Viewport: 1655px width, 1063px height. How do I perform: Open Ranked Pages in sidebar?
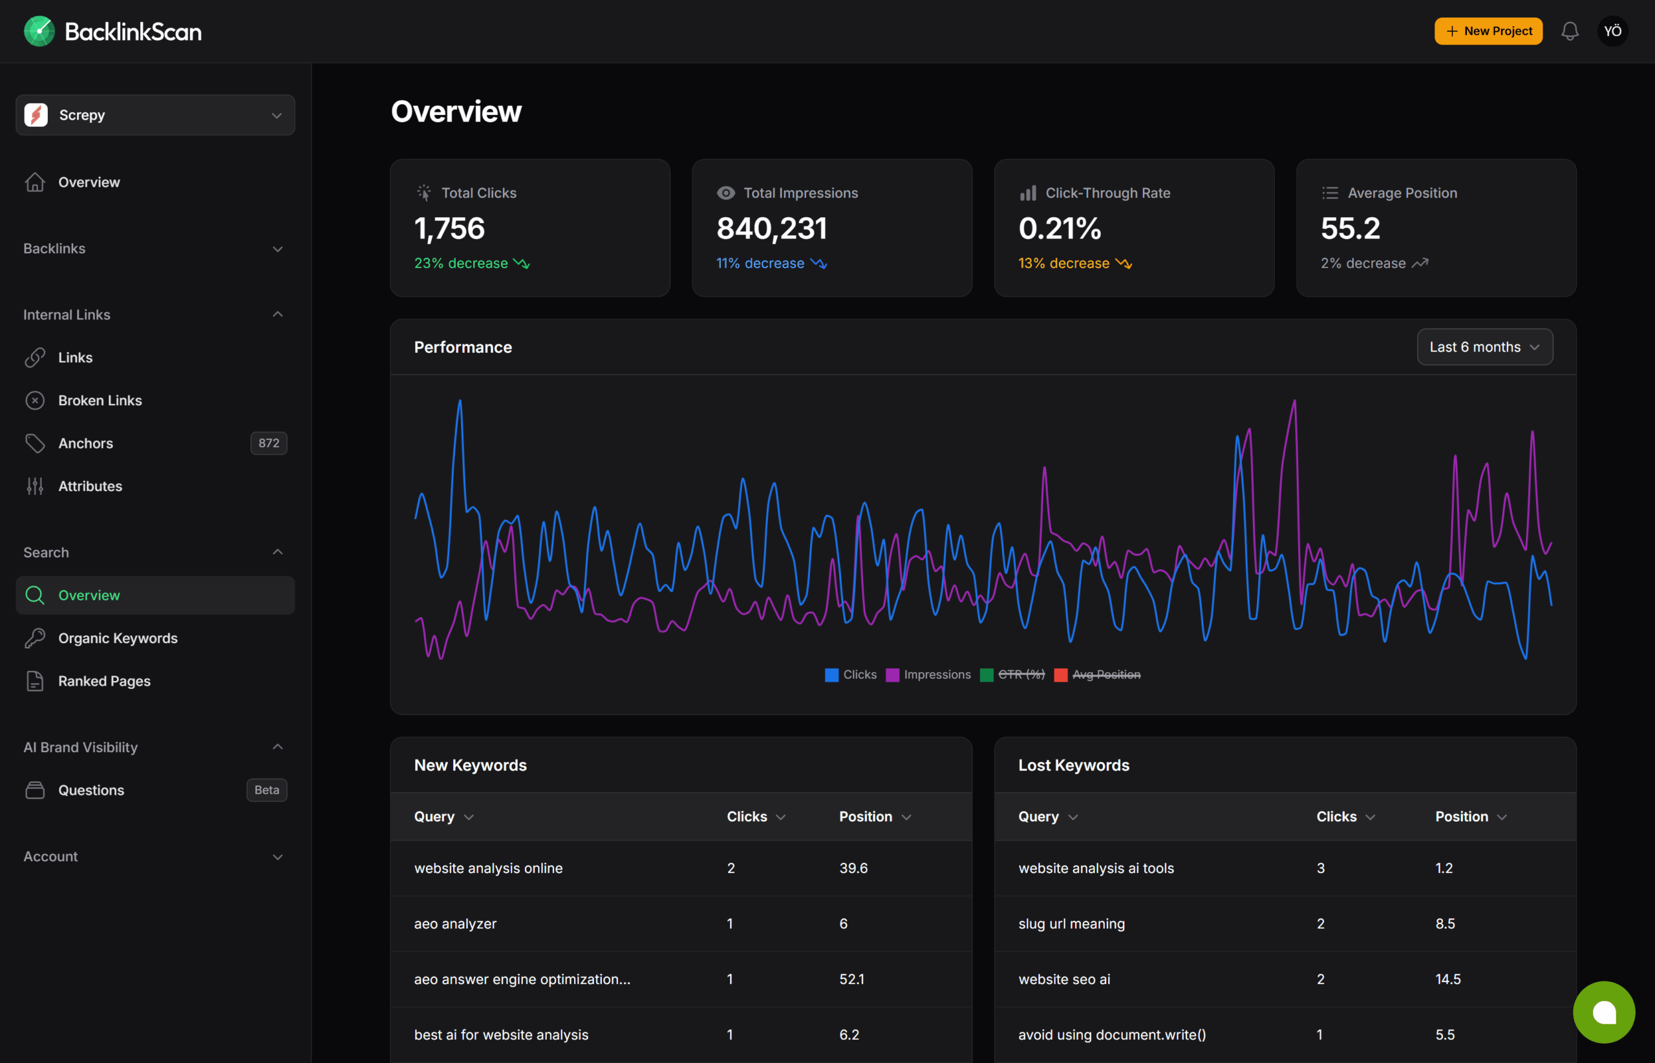[x=155, y=680]
